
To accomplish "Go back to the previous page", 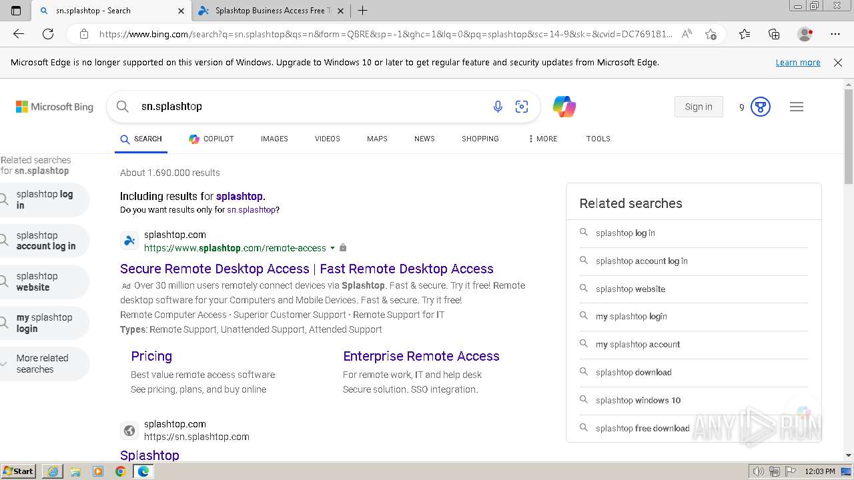I will (x=19, y=34).
